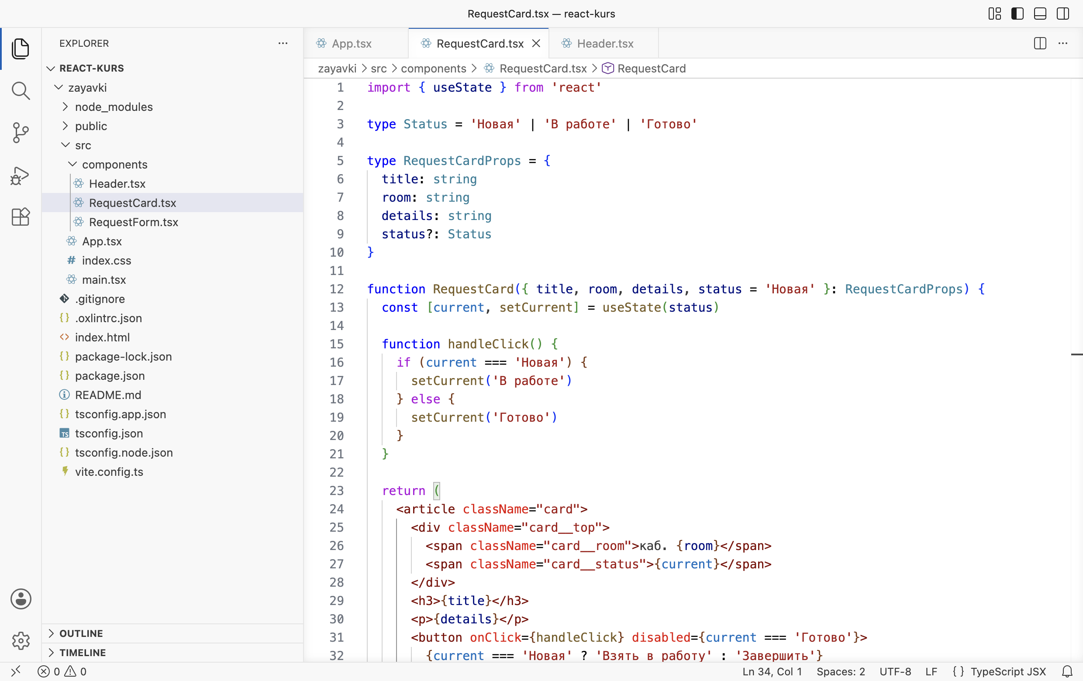Open the Accounts menu icon
This screenshot has width=1083, height=681.
(21, 599)
